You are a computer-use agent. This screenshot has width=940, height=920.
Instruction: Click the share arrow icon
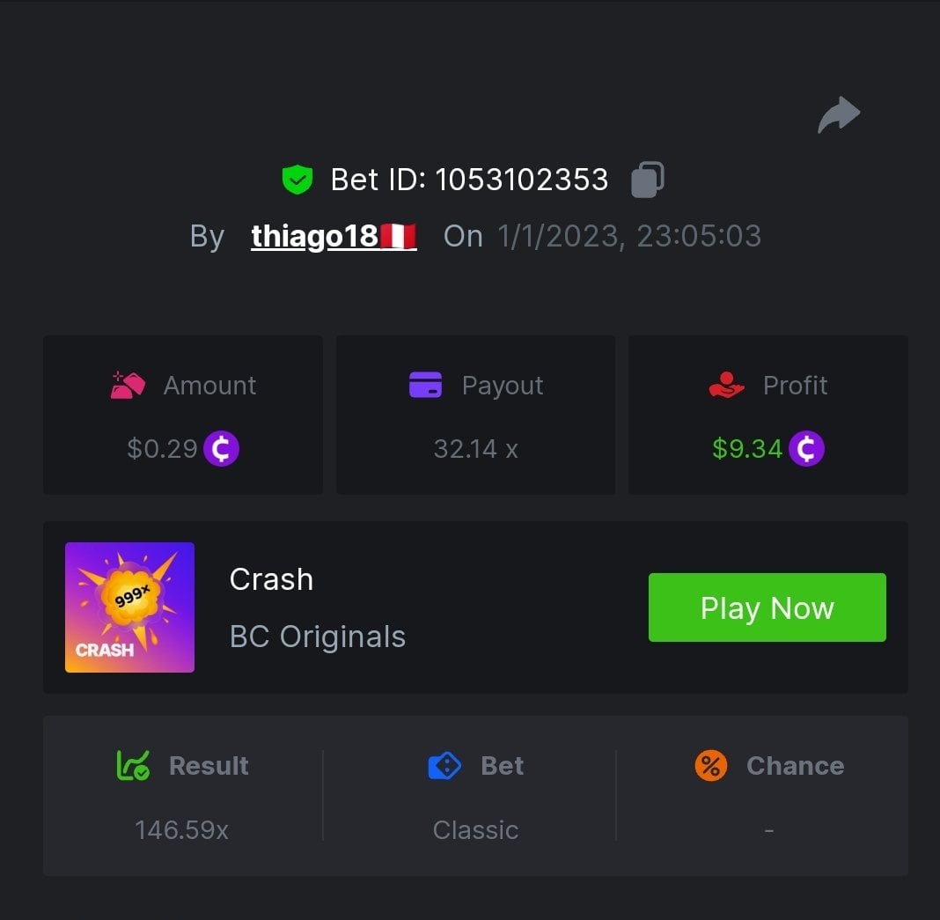(x=839, y=114)
